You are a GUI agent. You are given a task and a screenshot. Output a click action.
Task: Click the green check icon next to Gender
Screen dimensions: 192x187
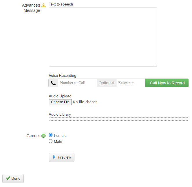(x=43, y=136)
